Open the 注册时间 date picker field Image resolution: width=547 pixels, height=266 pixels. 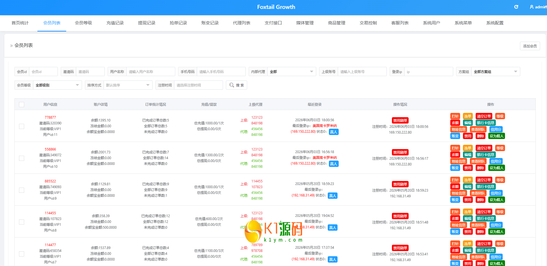[198, 85]
